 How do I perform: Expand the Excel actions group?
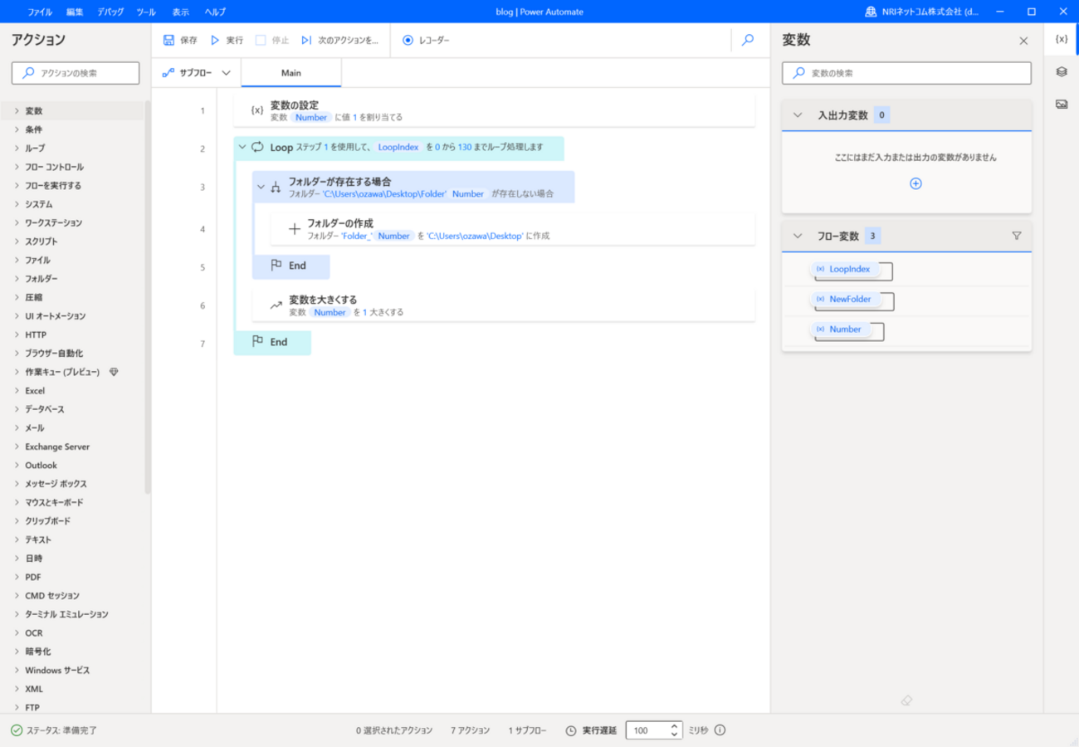pyautogui.click(x=17, y=390)
